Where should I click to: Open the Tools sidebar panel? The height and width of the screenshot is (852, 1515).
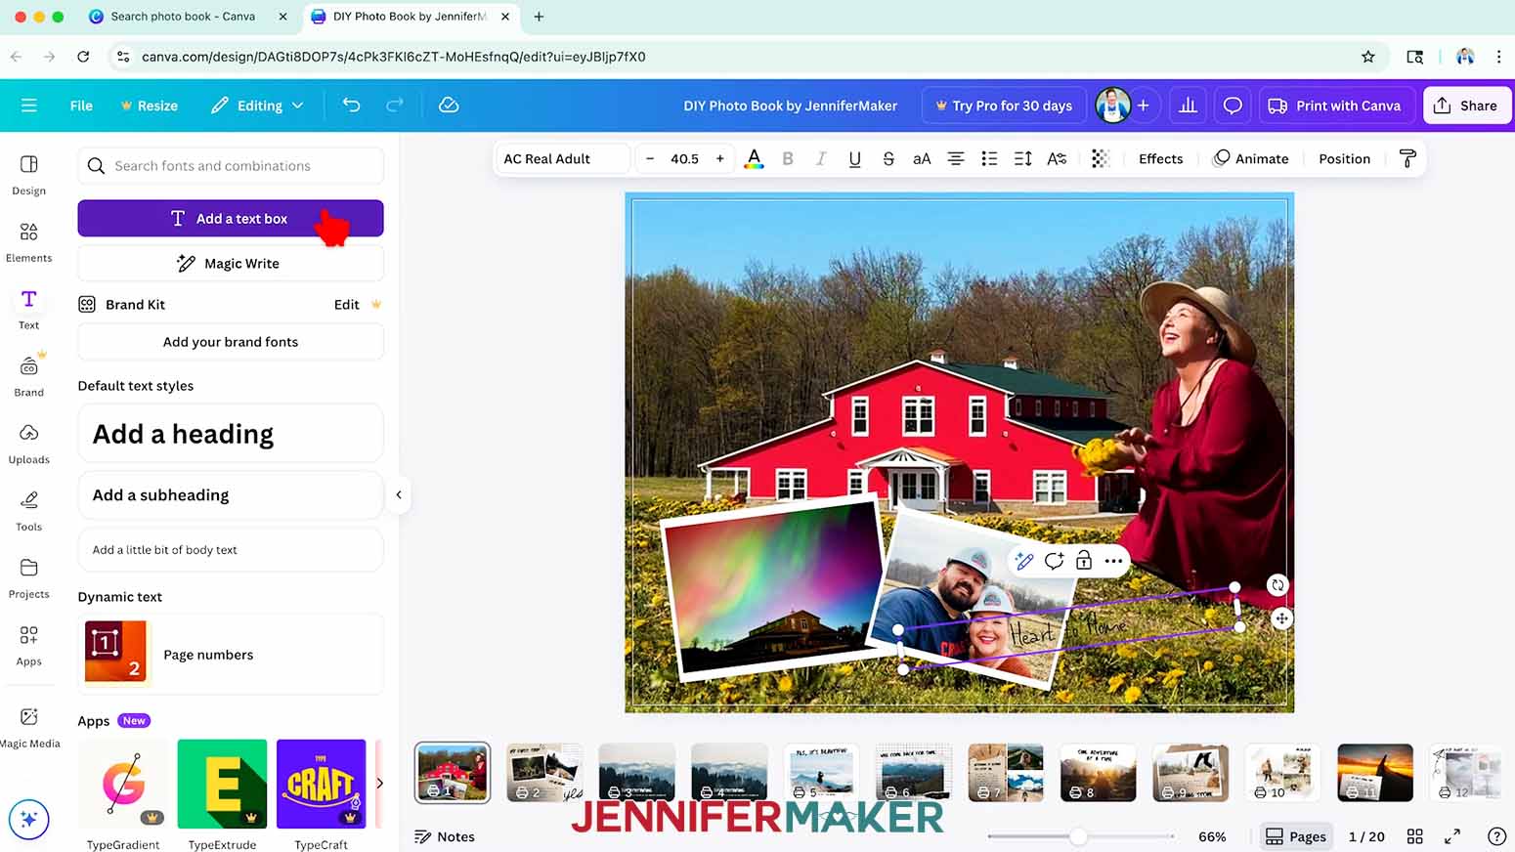pos(28,511)
